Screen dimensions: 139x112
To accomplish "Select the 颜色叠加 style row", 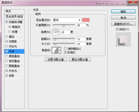I will point(14,56).
